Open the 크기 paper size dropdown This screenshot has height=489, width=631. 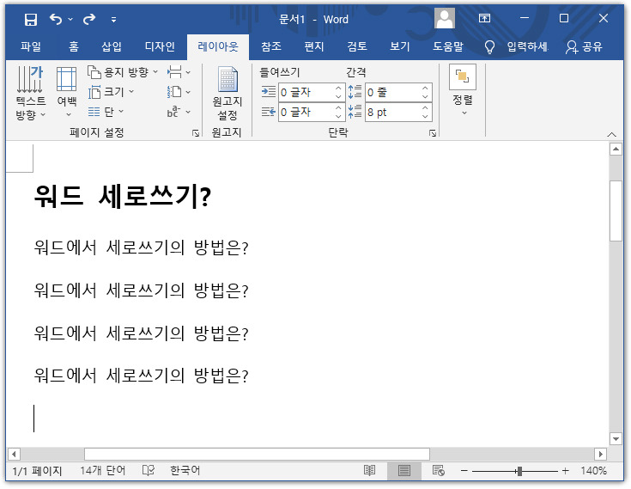(x=111, y=92)
